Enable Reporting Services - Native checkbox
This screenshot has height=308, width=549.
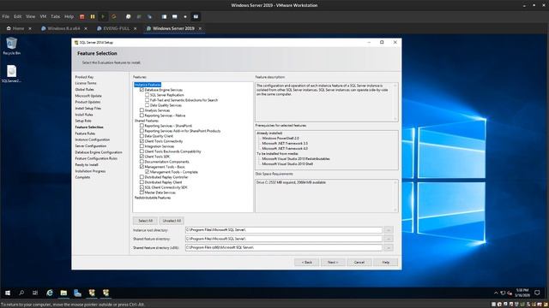[142, 115]
